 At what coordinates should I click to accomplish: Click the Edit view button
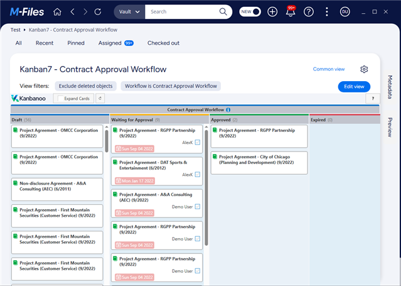(354, 87)
